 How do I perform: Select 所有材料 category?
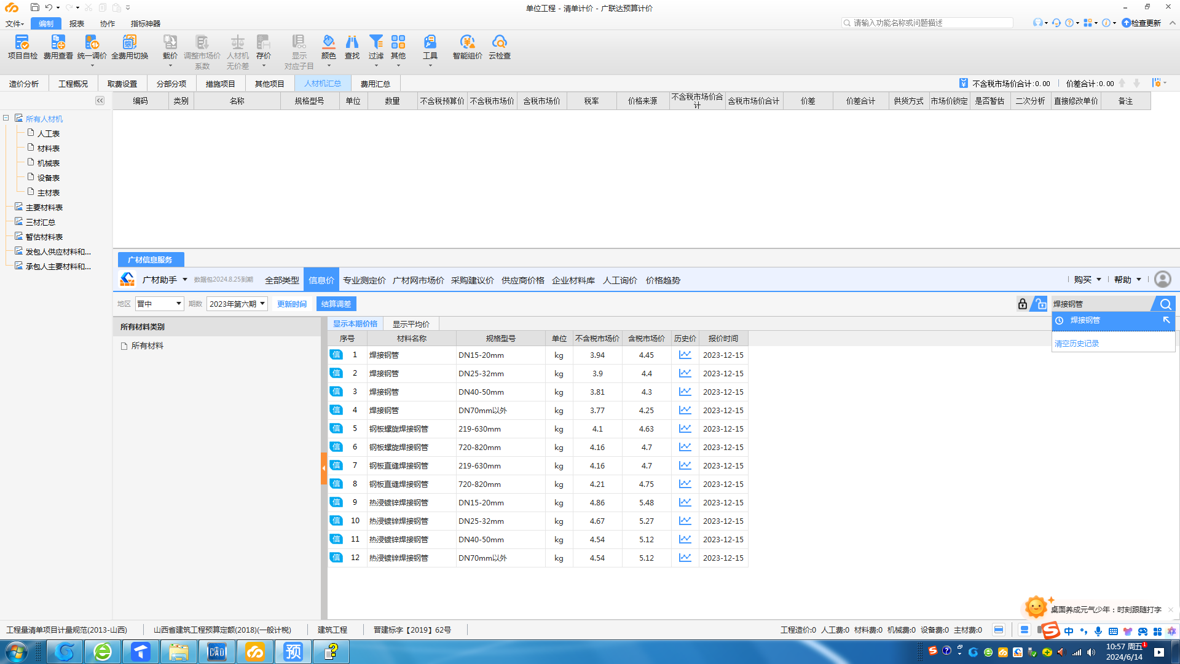(x=147, y=346)
